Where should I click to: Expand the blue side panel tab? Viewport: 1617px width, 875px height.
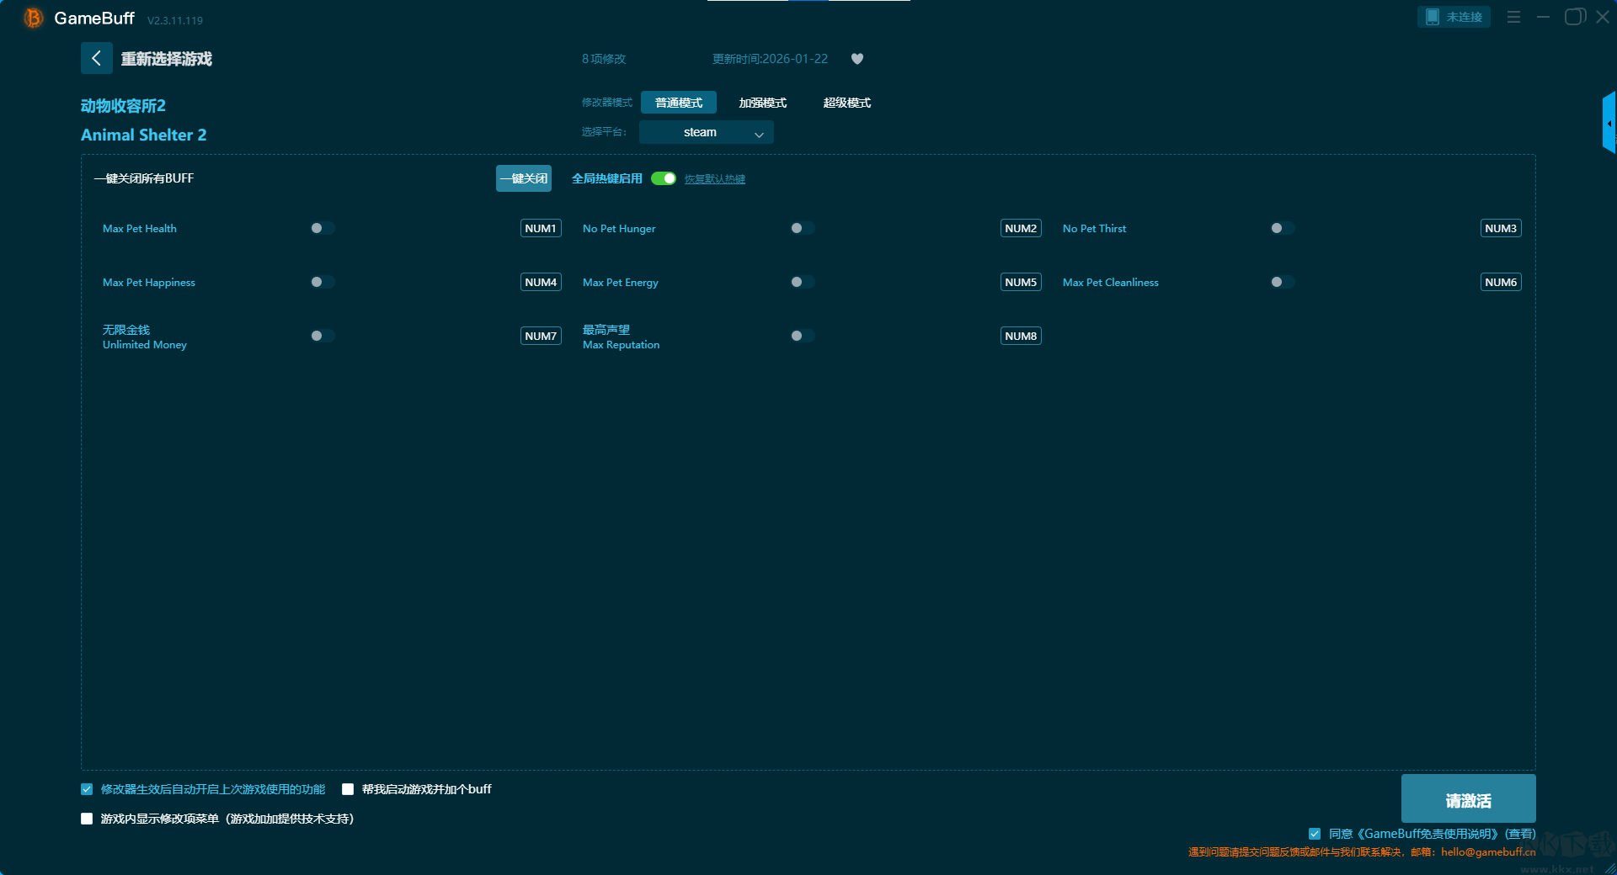click(1609, 123)
